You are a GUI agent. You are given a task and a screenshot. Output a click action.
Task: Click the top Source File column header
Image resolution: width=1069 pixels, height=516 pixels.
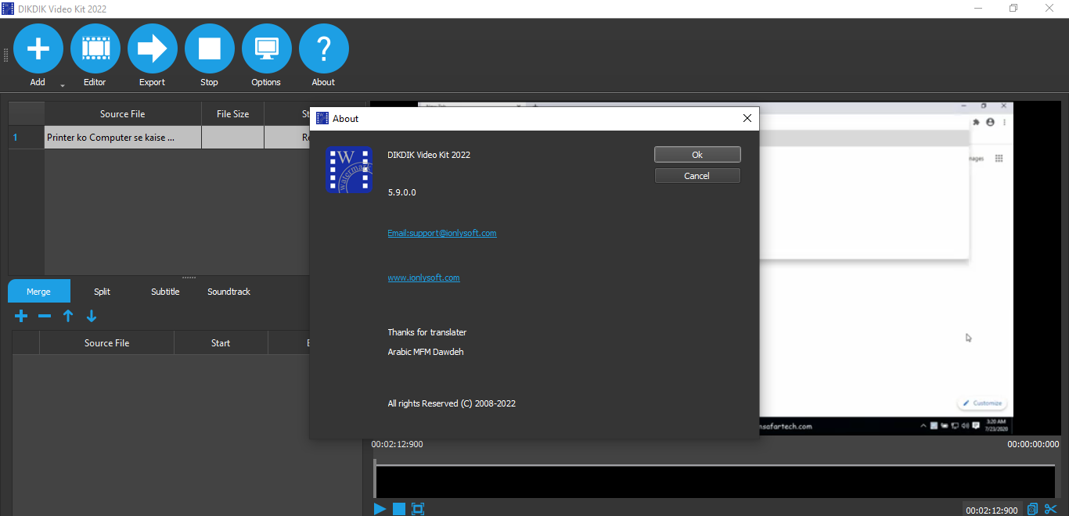point(123,114)
